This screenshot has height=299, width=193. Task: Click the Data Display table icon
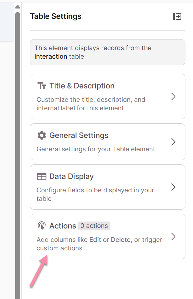click(42, 176)
